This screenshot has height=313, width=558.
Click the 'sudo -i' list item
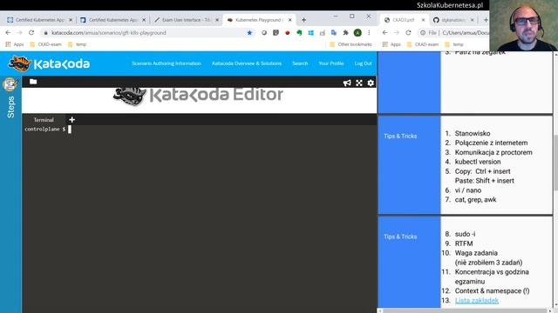pos(465,234)
